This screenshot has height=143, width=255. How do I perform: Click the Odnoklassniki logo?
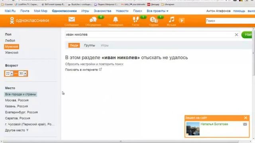tap(29, 21)
